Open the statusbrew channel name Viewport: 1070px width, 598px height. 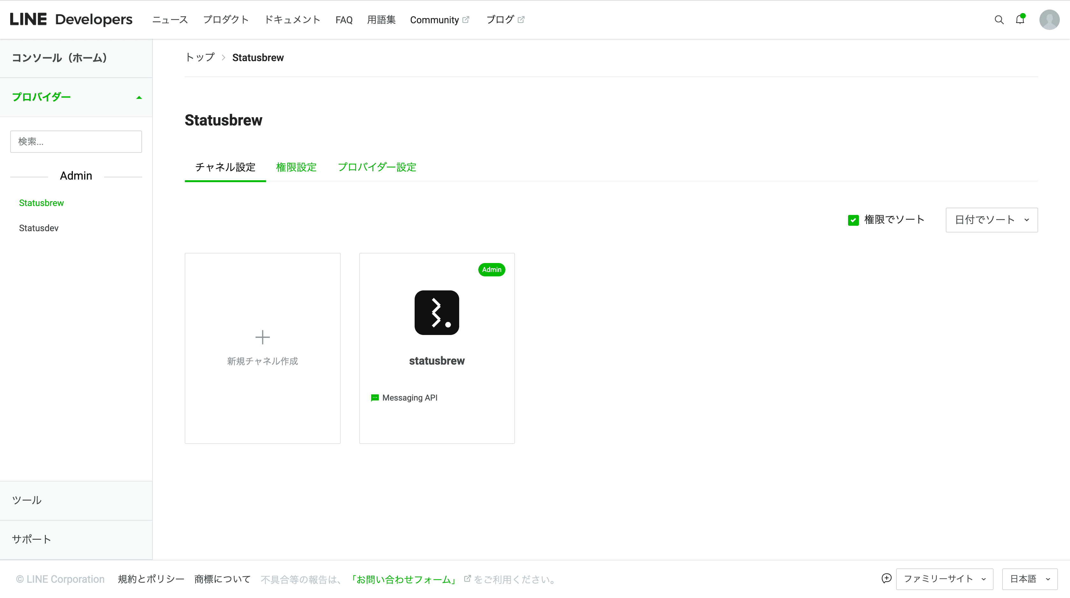pyautogui.click(x=437, y=361)
